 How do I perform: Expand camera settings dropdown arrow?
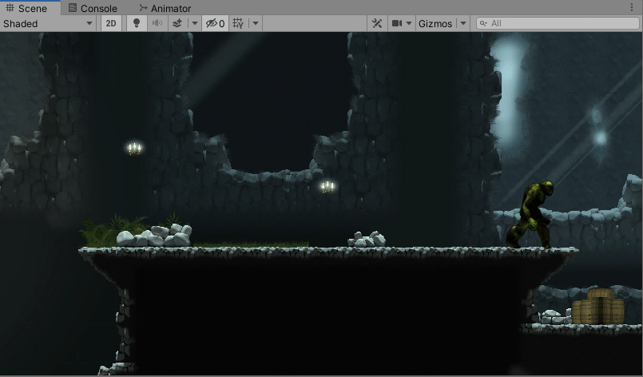pos(409,23)
